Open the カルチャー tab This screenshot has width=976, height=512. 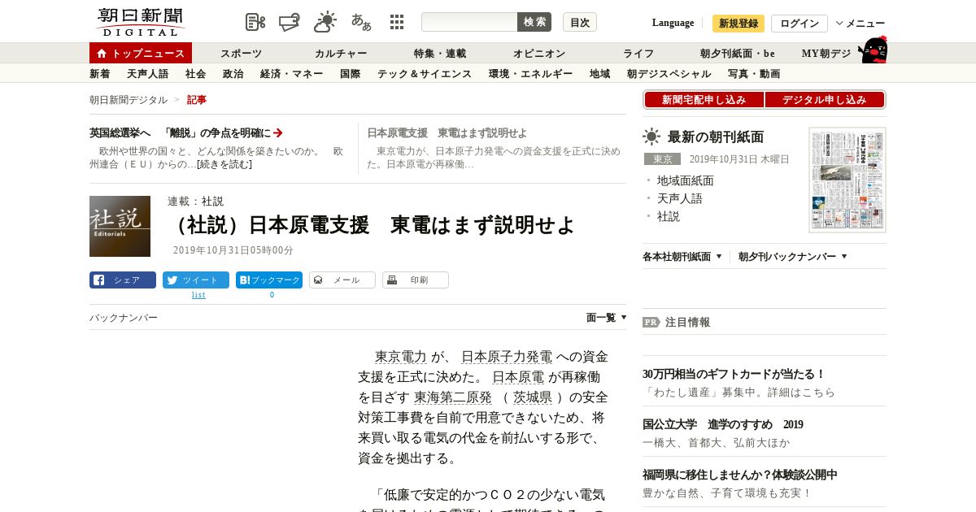pyautogui.click(x=341, y=54)
